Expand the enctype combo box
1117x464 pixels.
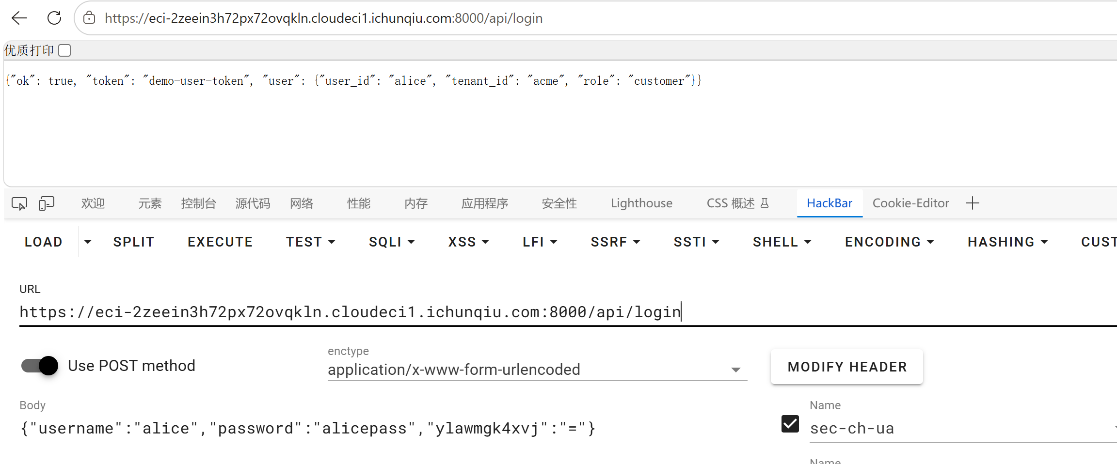pos(537,370)
